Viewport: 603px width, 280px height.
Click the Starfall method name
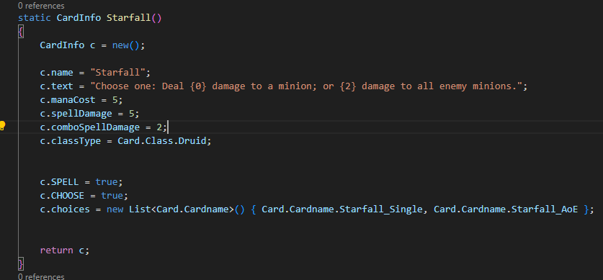click(128, 18)
